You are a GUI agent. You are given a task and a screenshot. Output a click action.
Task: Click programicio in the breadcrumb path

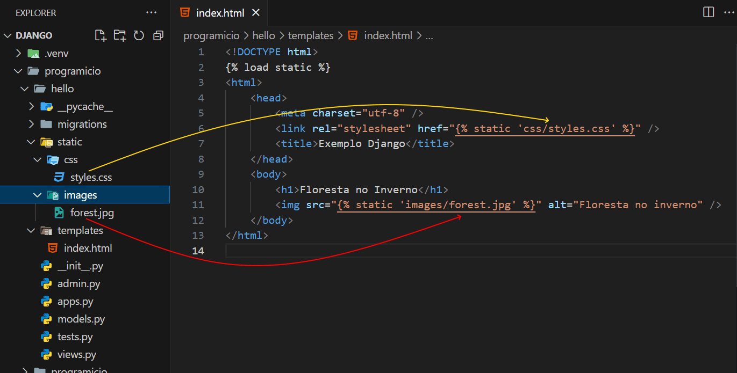click(211, 35)
